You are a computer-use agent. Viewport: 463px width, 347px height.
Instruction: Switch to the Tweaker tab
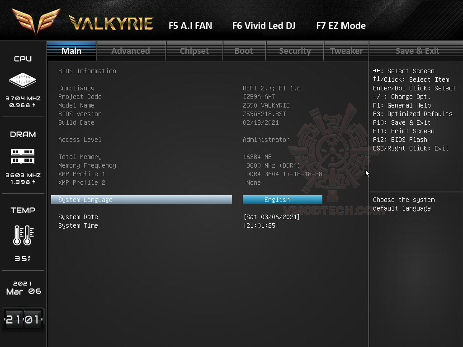point(346,51)
